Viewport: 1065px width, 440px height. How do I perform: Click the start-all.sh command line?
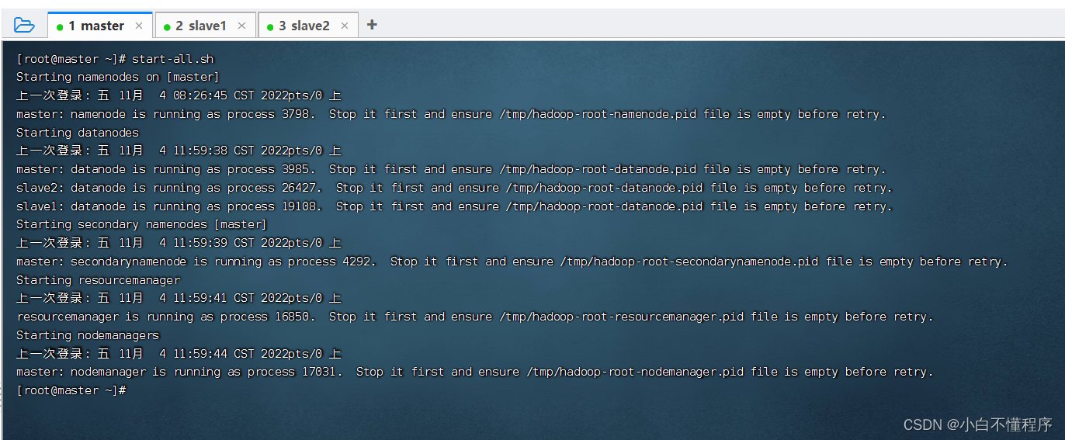tap(115, 59)
